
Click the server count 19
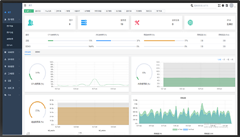(x=122, y=24)
